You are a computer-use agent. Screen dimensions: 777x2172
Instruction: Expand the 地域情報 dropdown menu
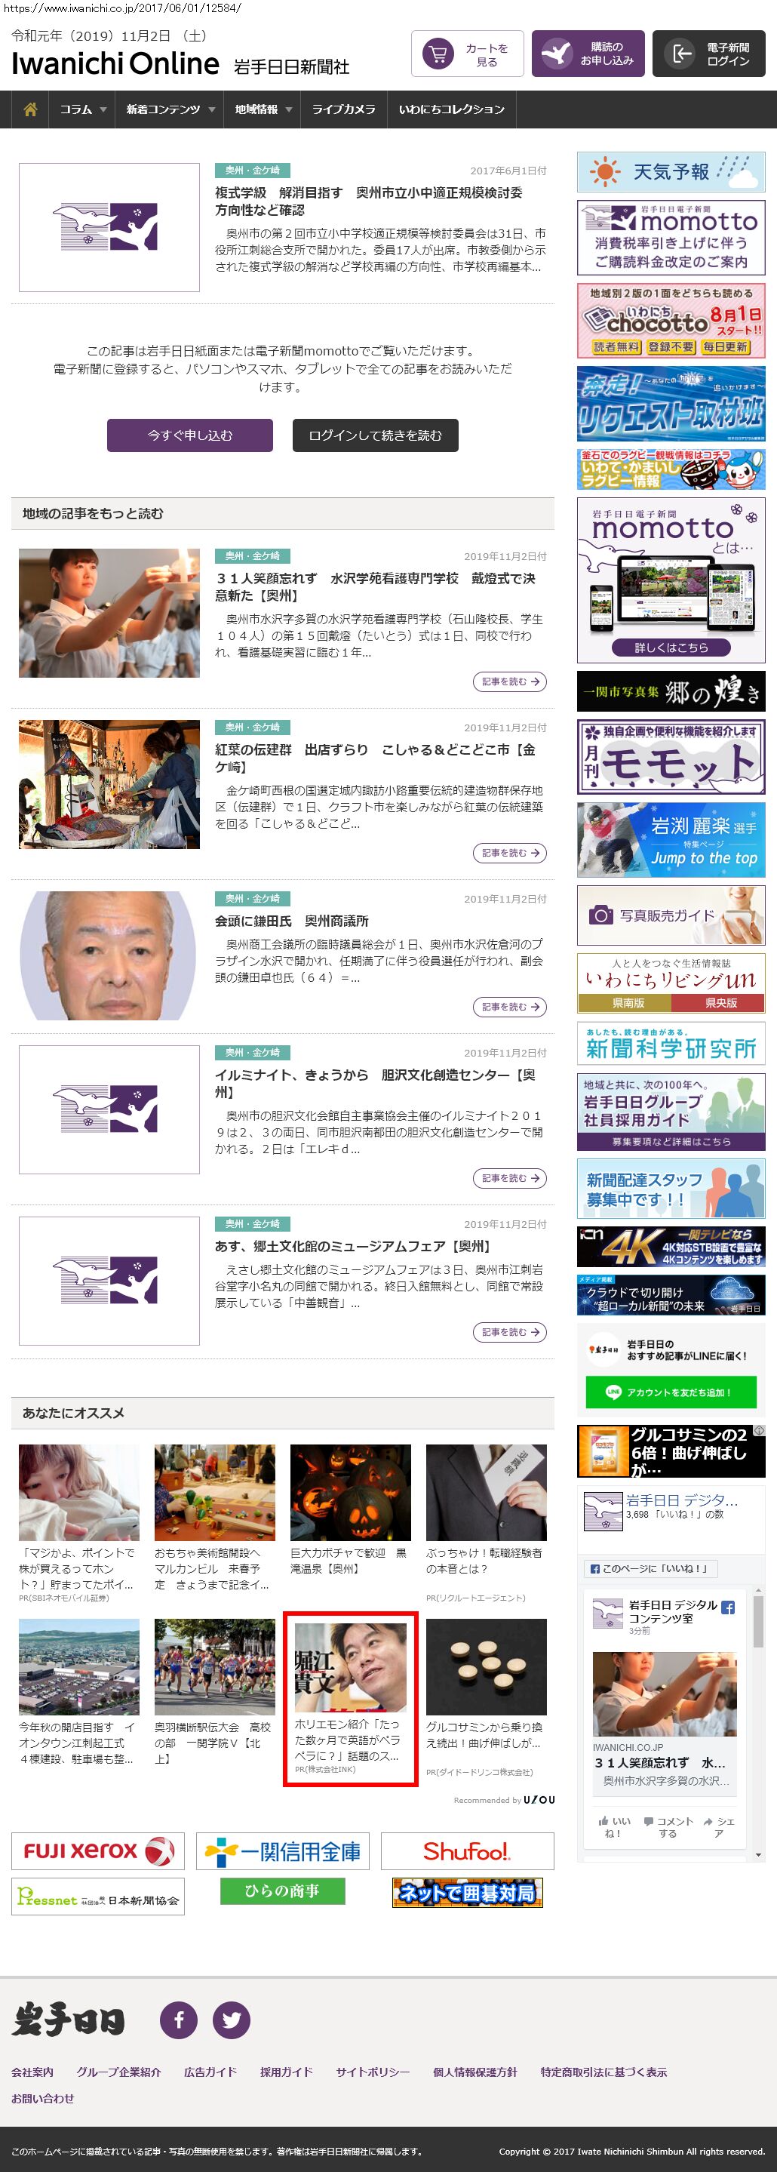pos(263,109)
